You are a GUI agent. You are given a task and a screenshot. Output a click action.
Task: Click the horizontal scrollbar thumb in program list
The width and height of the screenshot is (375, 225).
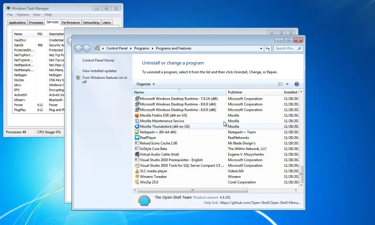pos(192,190)
